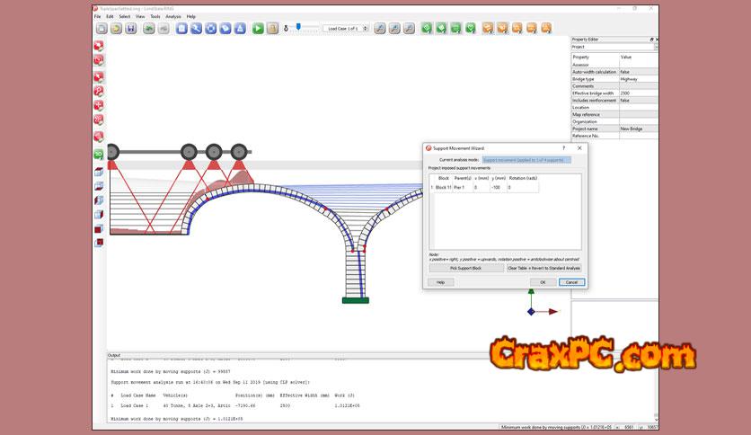Select the y (mm) cell showing -100
This screenshot has height=435, width=751.
(495, 187)
